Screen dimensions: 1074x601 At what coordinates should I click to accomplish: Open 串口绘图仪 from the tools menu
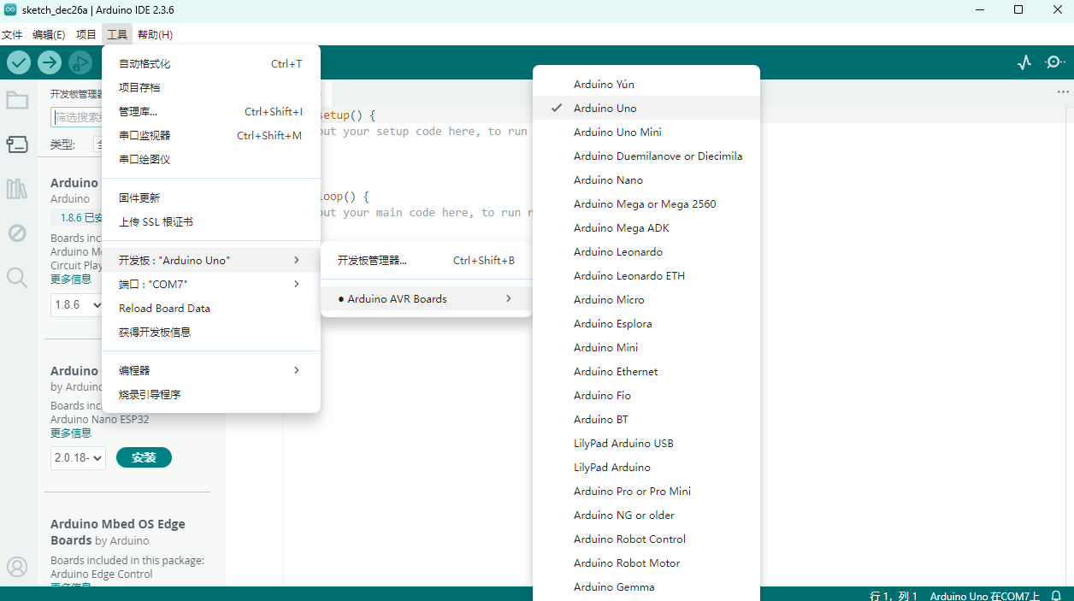click(210, 159)
